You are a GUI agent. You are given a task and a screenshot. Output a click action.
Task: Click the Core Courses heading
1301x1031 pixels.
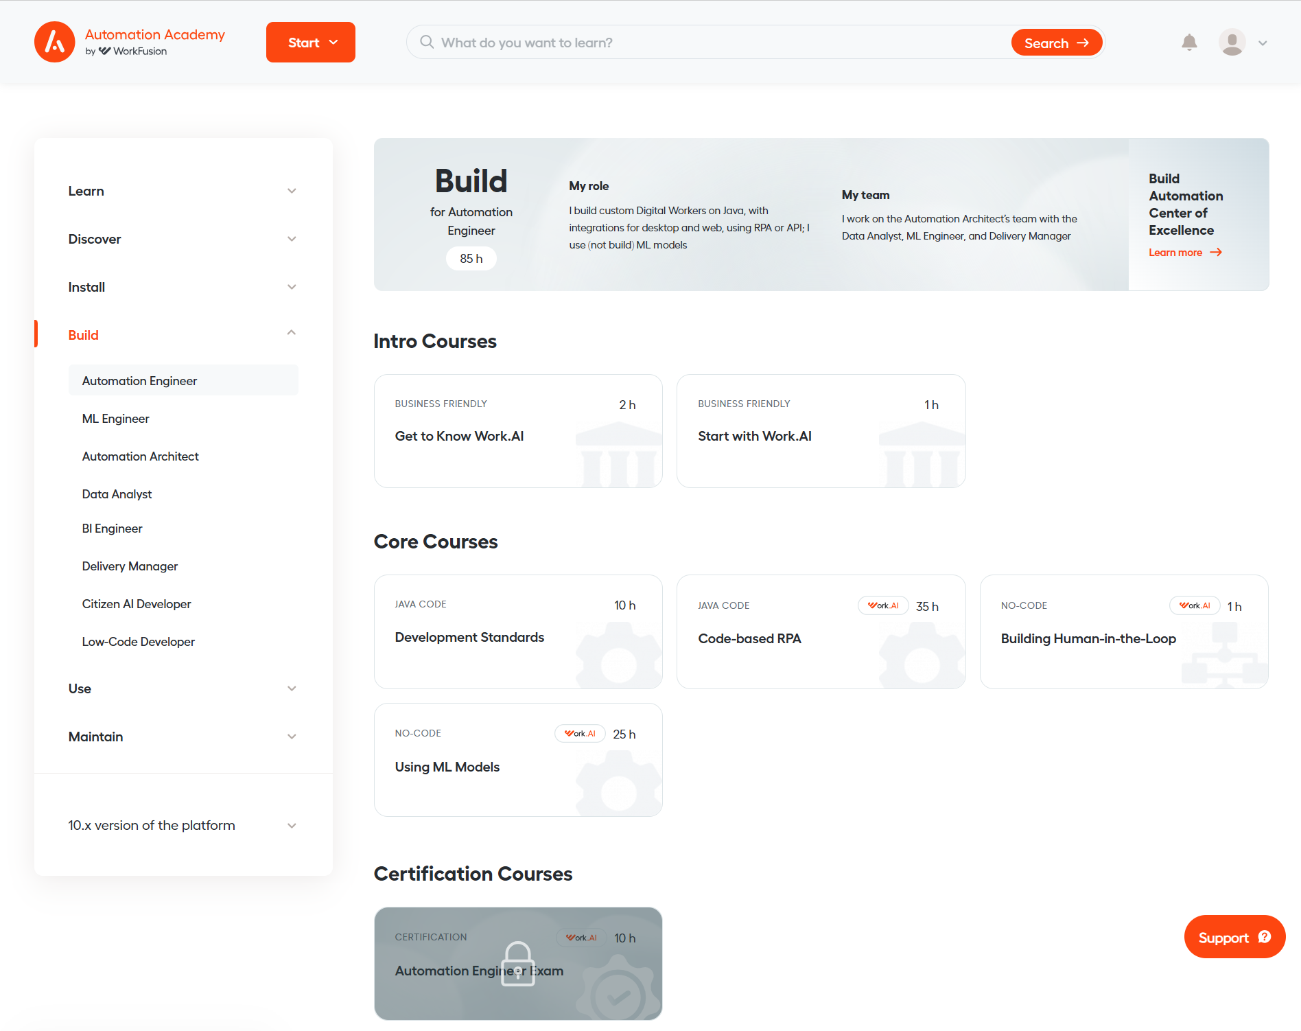pyautogui.click(x=436, y=542)
